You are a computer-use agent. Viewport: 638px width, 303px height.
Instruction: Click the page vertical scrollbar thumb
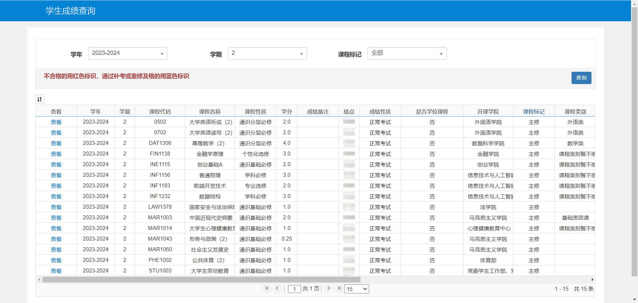[x=634, y=141]
